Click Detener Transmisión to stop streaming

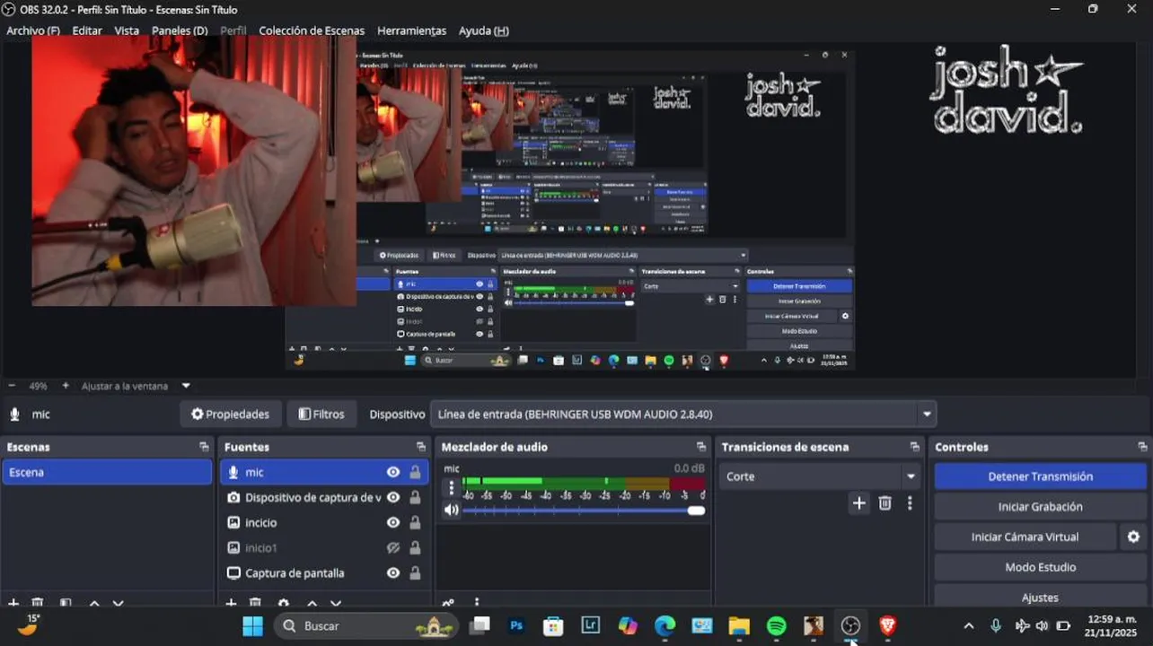tap(1041, 476)
